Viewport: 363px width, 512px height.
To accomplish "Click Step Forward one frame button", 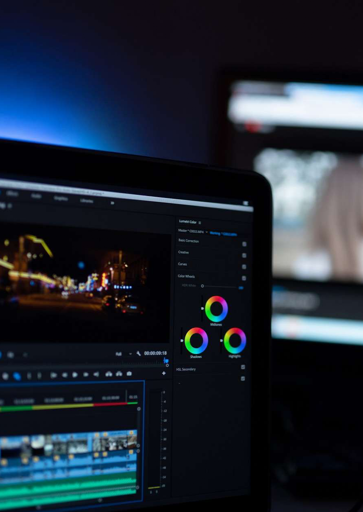I will 86,374.
